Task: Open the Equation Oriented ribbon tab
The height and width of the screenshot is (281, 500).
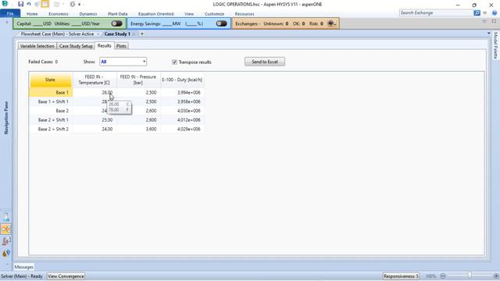Action: click(x=156, y=14)
